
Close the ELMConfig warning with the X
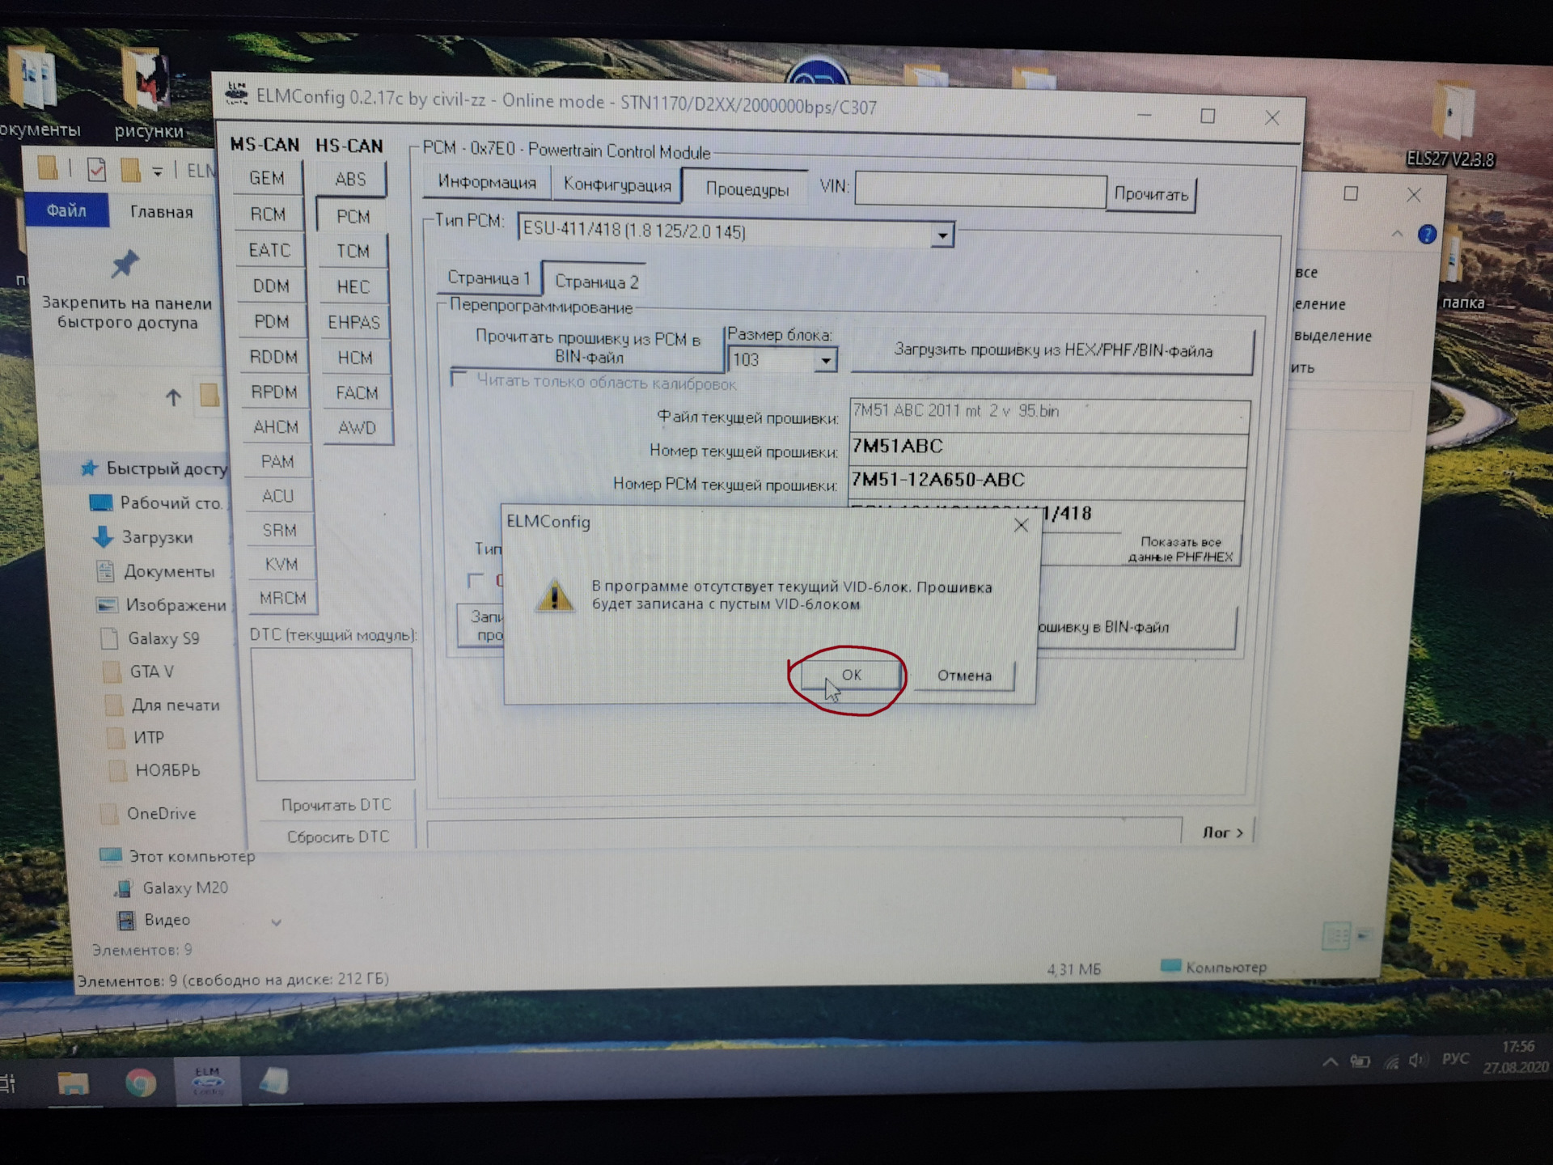point(1021,526)
